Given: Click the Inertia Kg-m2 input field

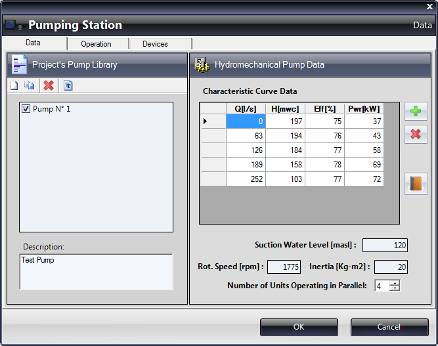Looking at the screenshot, I should 391,267.
